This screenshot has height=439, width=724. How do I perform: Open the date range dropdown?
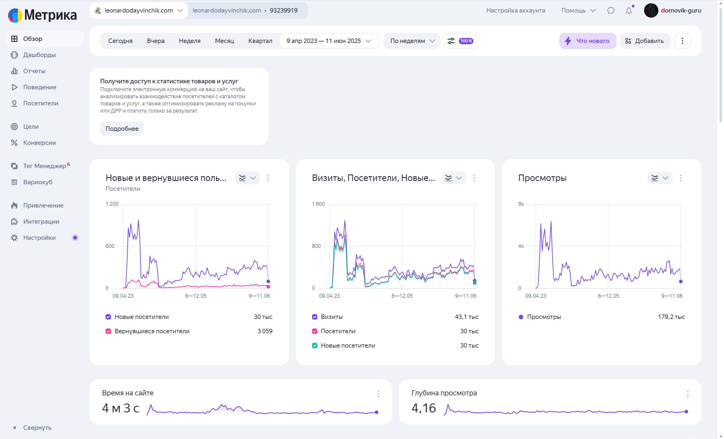pyautogui.click(x=329, y=41)
